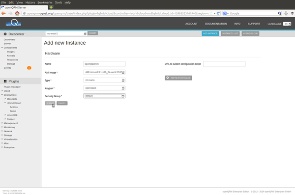Open Plugin manager
This screenshot has height=195, width=295.
coord(12,87)
